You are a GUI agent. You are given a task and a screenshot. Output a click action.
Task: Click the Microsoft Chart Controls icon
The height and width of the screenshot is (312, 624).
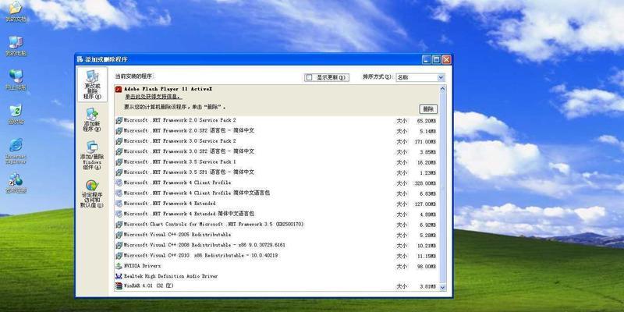point(119,225)
